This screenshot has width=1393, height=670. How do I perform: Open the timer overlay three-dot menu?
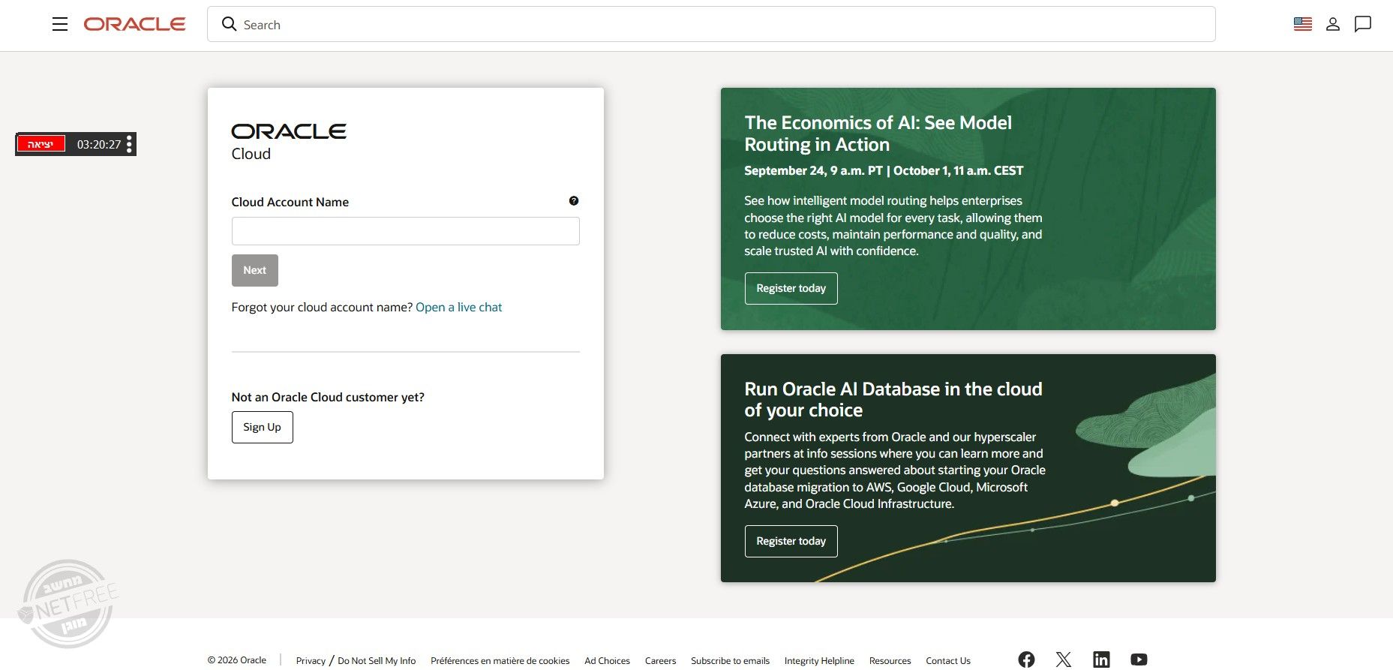click(x=129, y=144)
